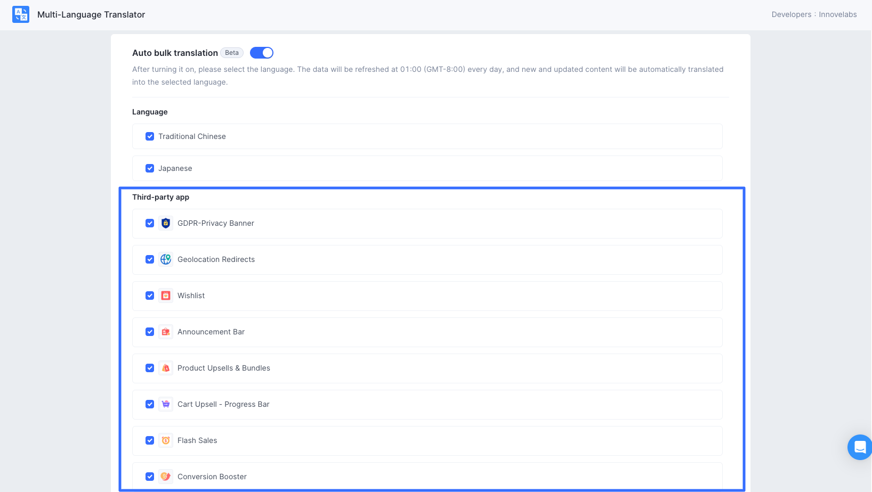Click the Cart Upsell cart icon
The height and width of the screenshot is (492, 872).
tap(166, 404)
